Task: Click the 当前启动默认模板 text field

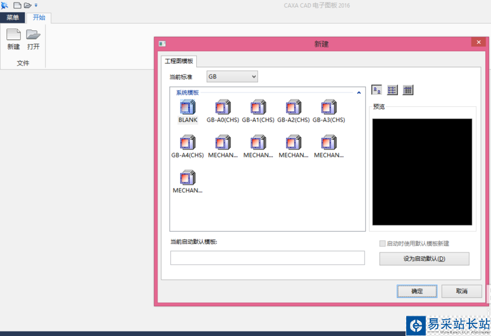Action: 268,258
